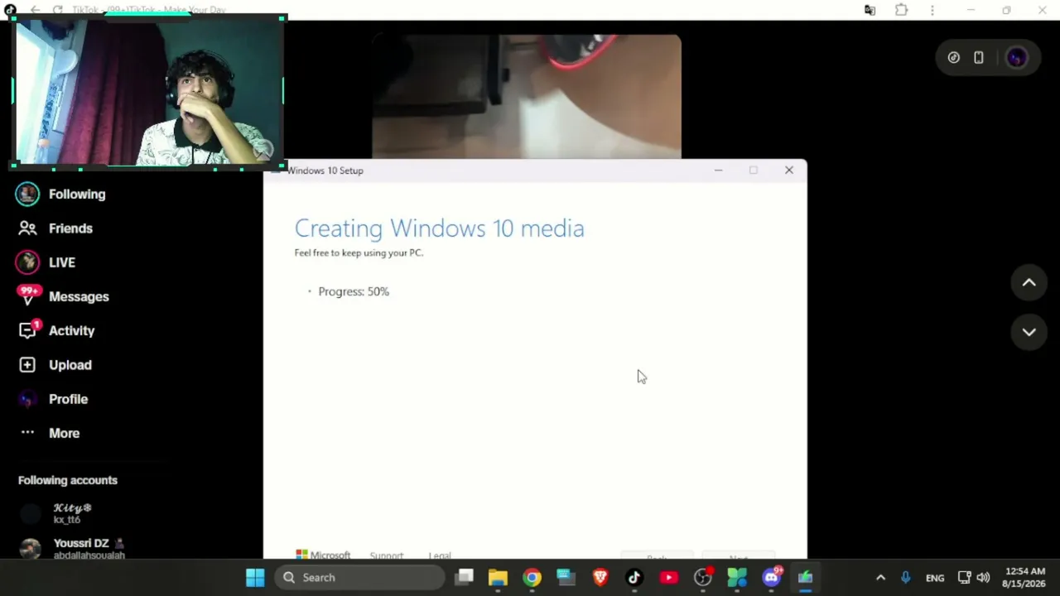The image size is (1060, 596).
Task: Minimize the Windows 10 Setup window
Action: coord(718,170)
